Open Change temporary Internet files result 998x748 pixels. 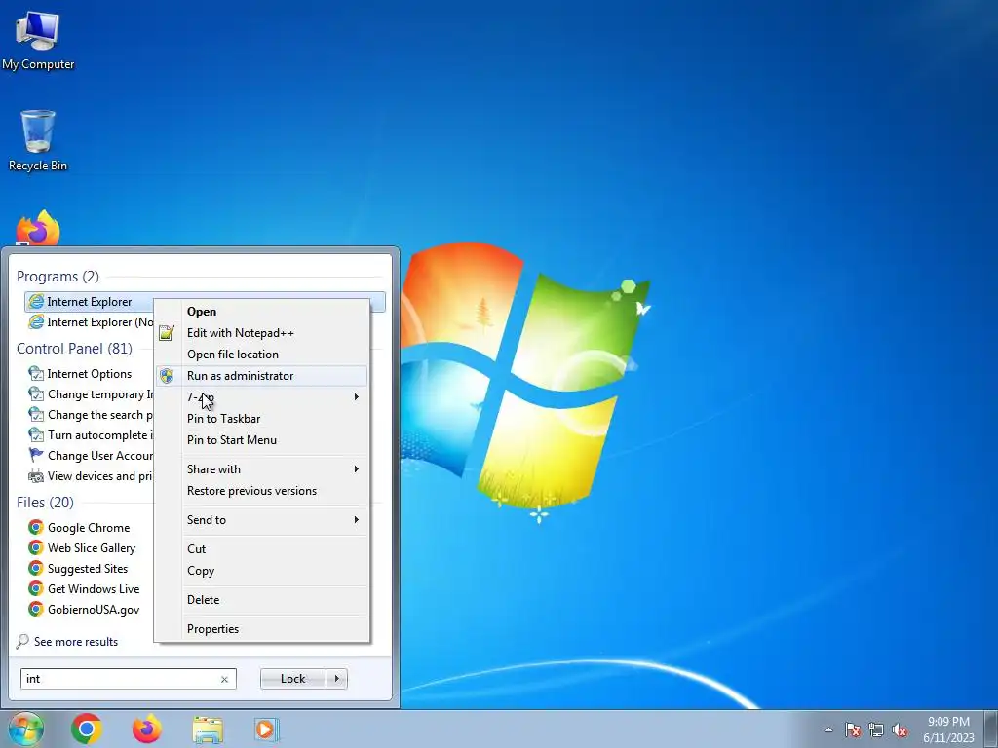(x=90, y=393)
